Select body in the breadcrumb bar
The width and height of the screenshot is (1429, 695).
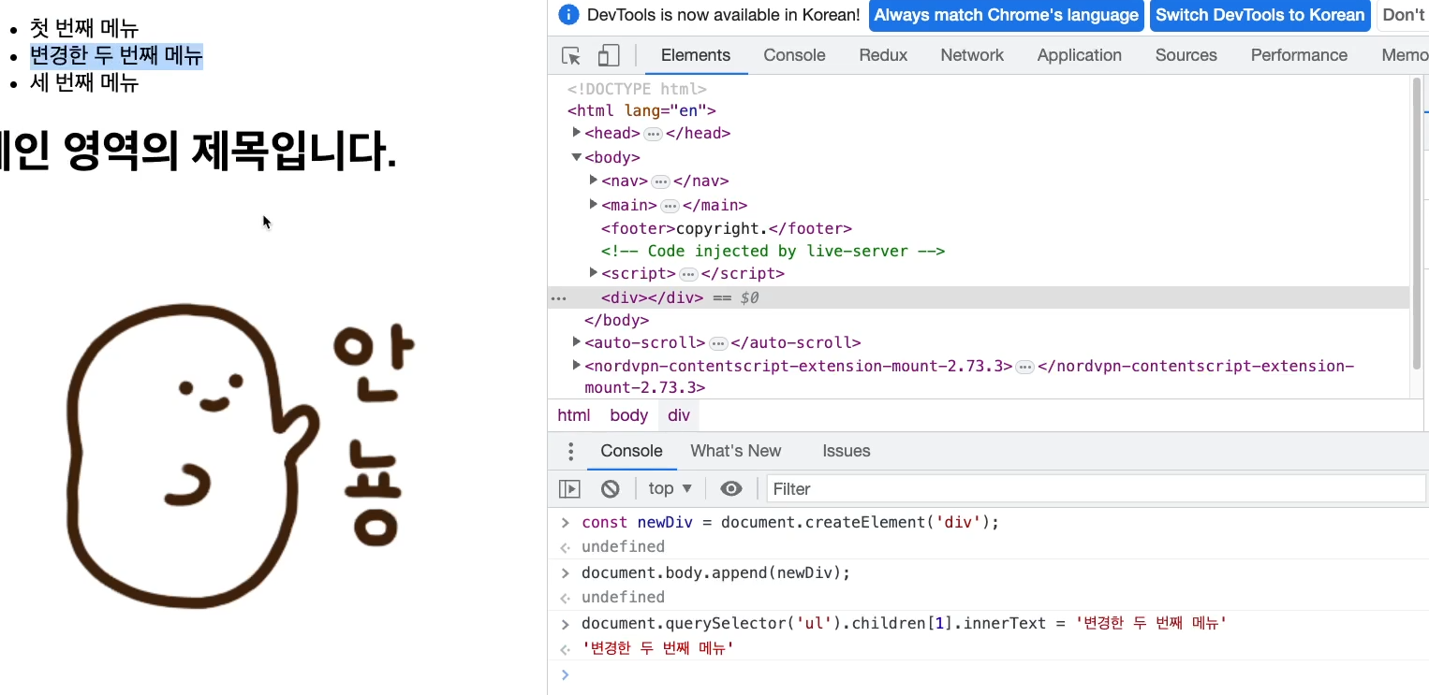click(628, 415)
